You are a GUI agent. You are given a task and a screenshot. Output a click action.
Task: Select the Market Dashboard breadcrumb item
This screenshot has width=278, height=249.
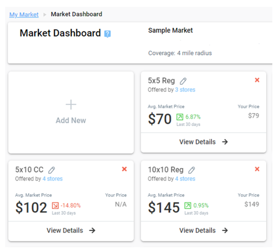pos(76,14)
